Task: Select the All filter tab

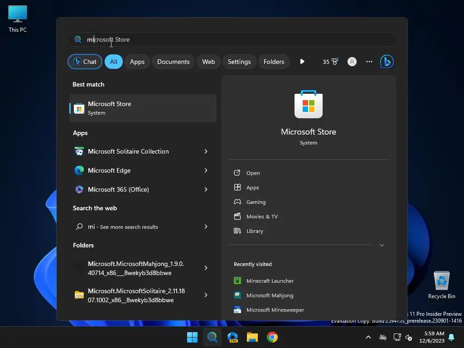Action: [x=114, y=62]
